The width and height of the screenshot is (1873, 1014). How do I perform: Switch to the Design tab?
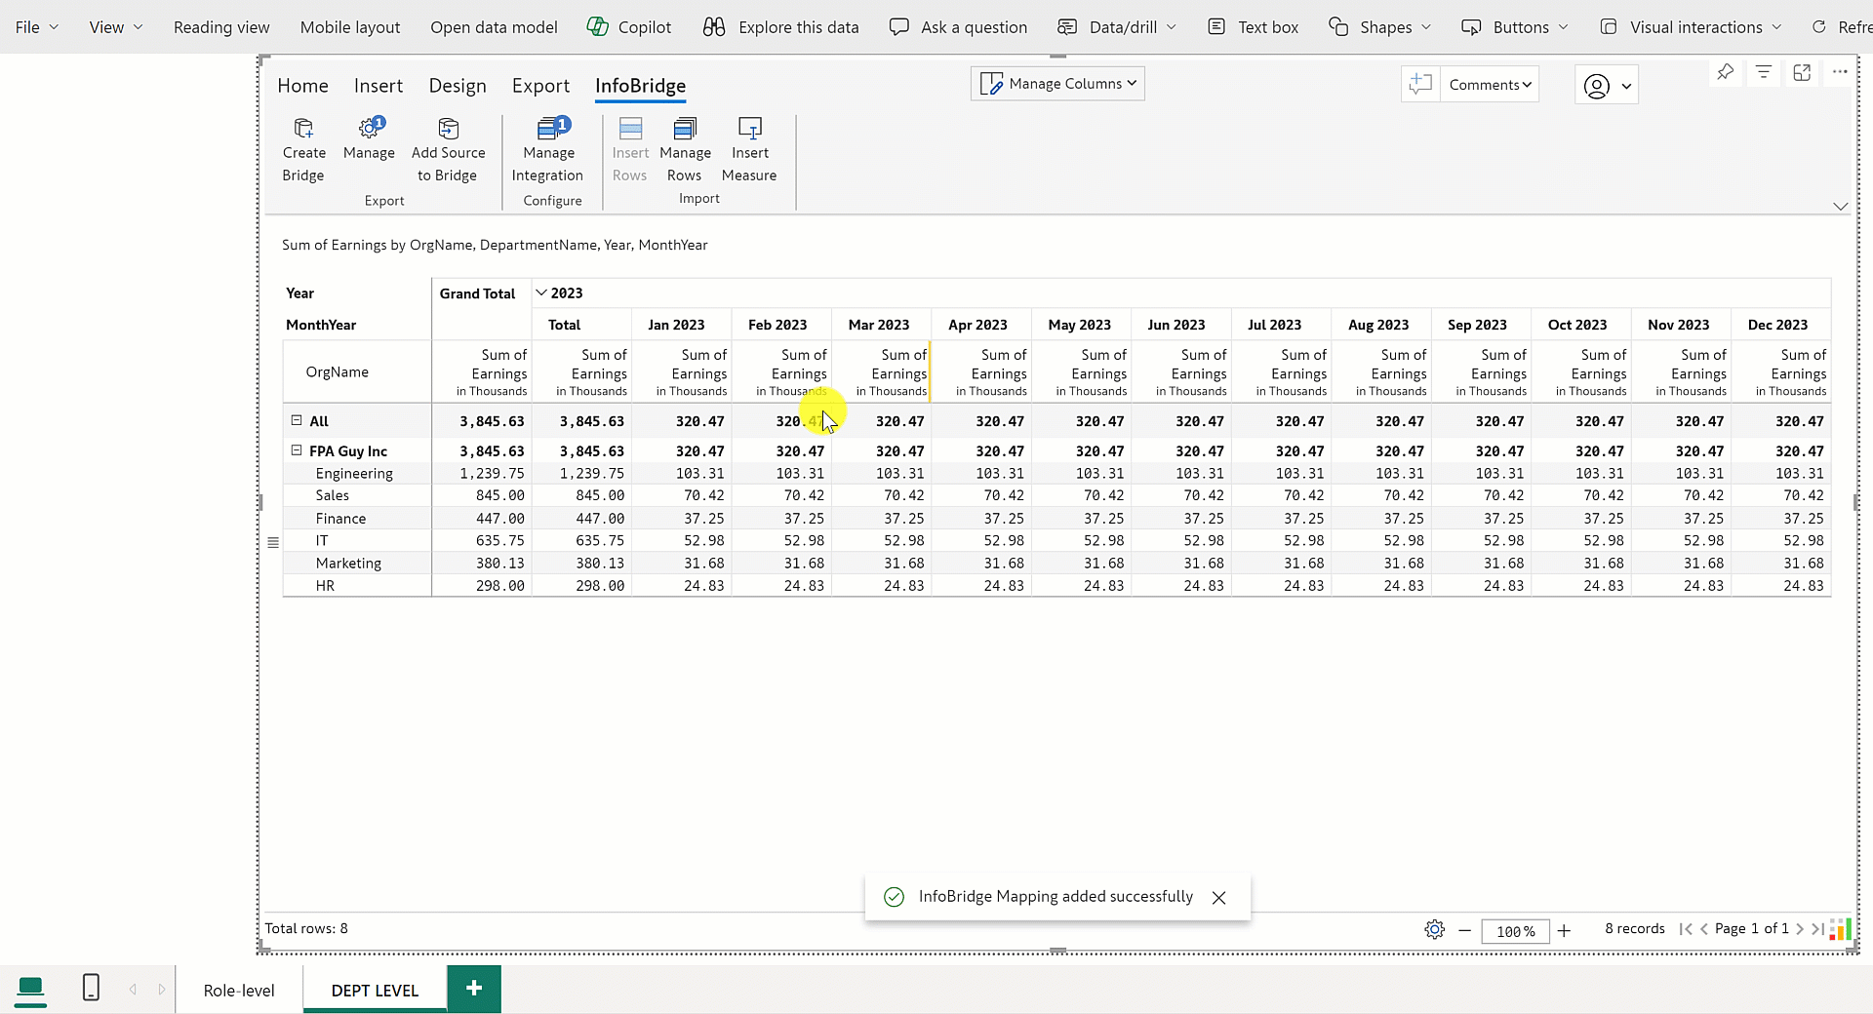point(458,86)
